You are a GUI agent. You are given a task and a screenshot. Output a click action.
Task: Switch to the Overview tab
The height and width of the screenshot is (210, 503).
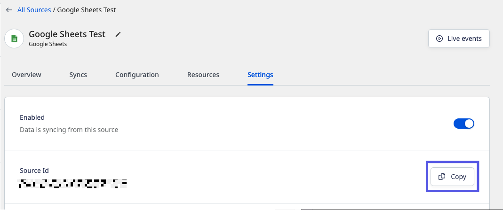pos(26,75)
